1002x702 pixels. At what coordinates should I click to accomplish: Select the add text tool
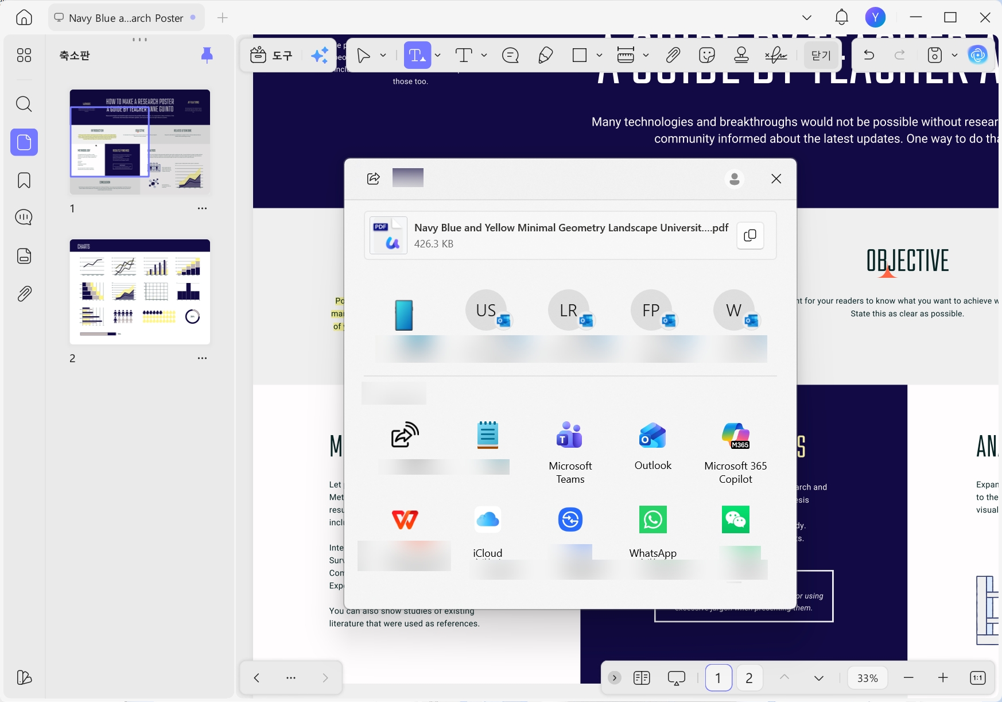[464, 55]
